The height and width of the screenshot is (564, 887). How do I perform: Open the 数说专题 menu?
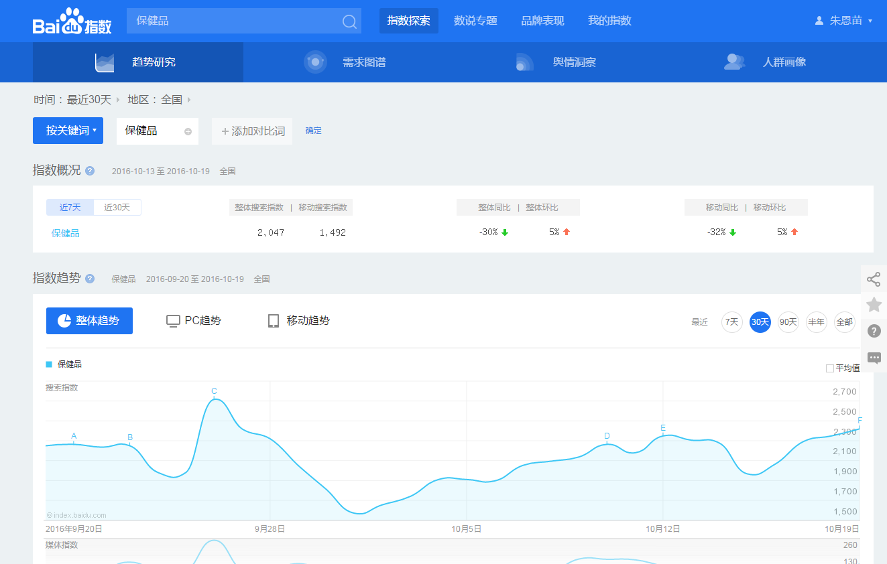point(475,21)
